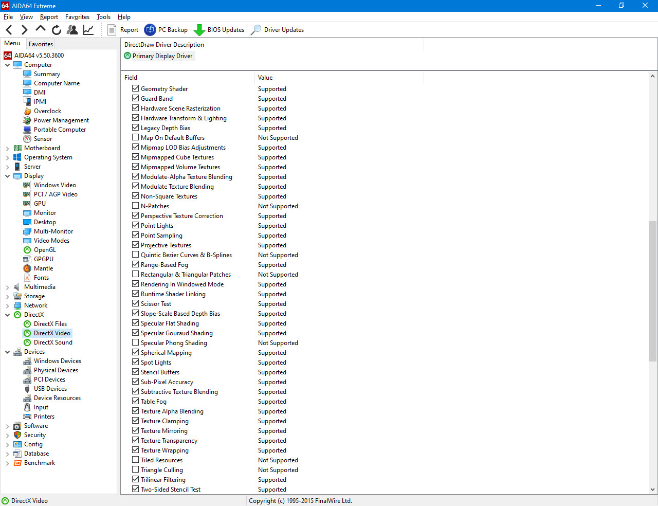658x506 pixels.
Task: Open the View menu
Action: [x=26, y=17]
